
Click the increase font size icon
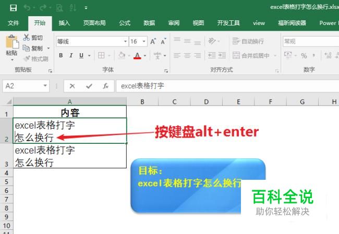click(153, 41)
